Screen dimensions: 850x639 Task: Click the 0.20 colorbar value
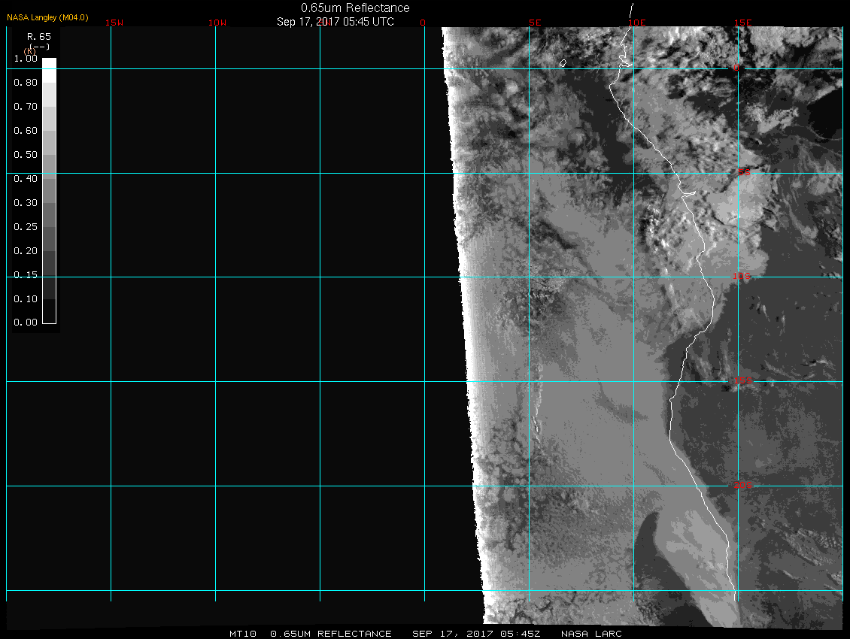pos(26,250)
